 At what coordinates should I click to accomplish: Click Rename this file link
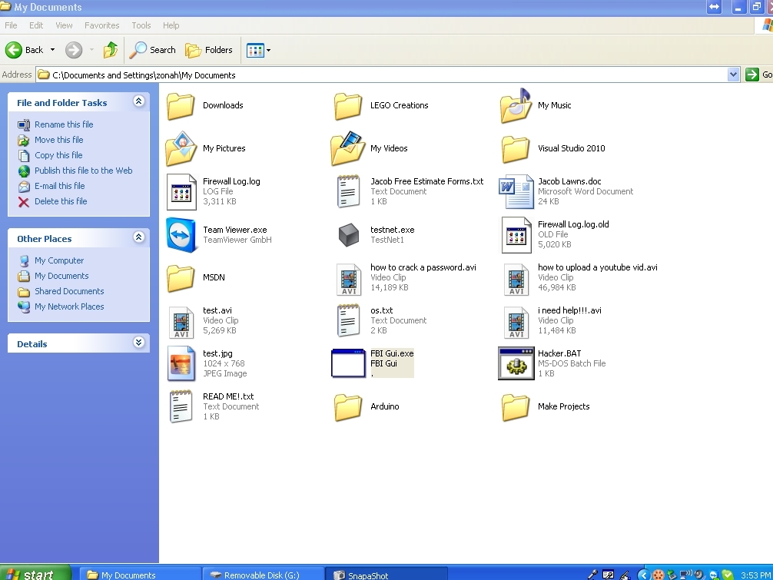(64, 124)
